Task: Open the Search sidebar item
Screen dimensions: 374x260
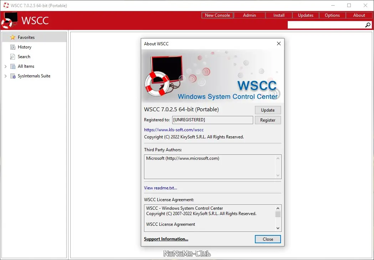Action: (23, 56)
